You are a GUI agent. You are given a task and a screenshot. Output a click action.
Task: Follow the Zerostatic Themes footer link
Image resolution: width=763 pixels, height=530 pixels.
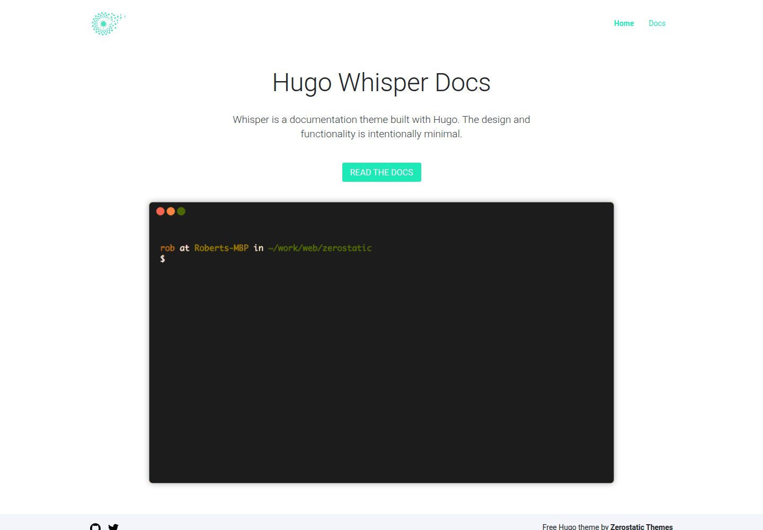point(641,527)
